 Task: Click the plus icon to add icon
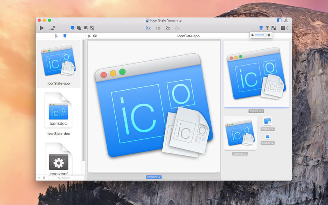39,178
